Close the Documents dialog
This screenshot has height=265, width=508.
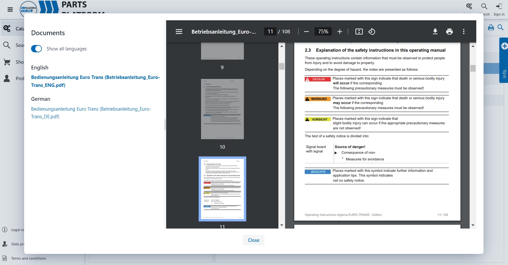254,240
